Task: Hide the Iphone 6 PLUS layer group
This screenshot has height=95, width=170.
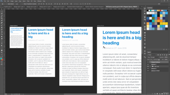Action: pos(148,71)
